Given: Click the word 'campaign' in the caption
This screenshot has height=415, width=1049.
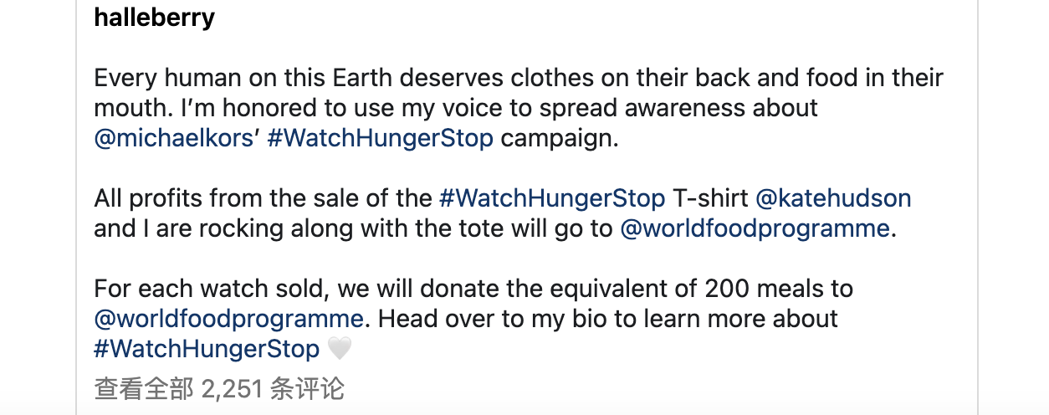Looking at the screenshot, I should (559, 138).
